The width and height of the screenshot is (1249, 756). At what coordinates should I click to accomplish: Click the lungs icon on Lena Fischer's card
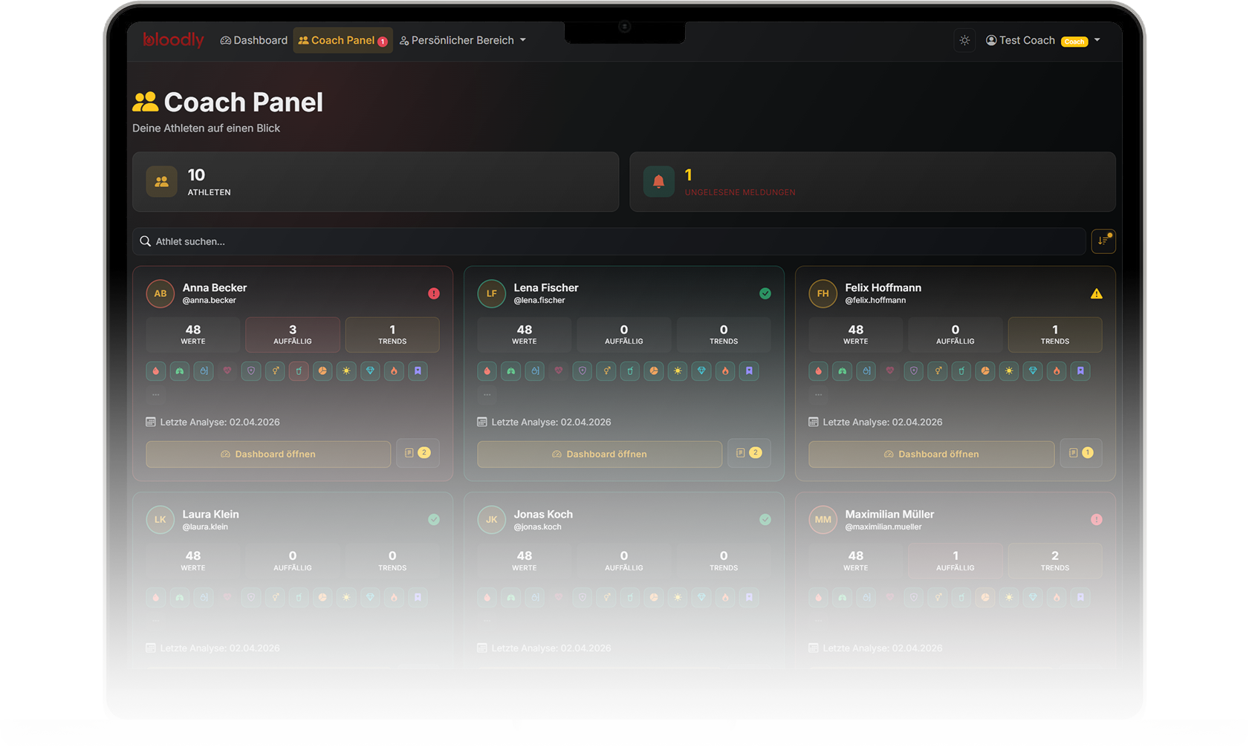click(511, 371)
